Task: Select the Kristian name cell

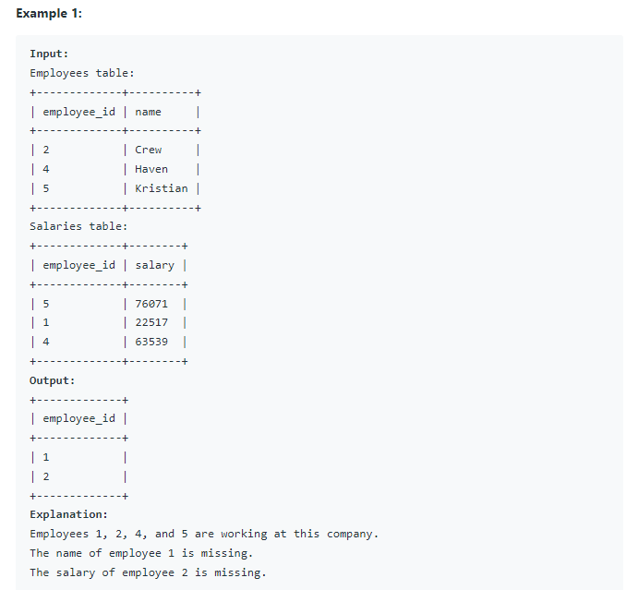Action: point(162,188)
